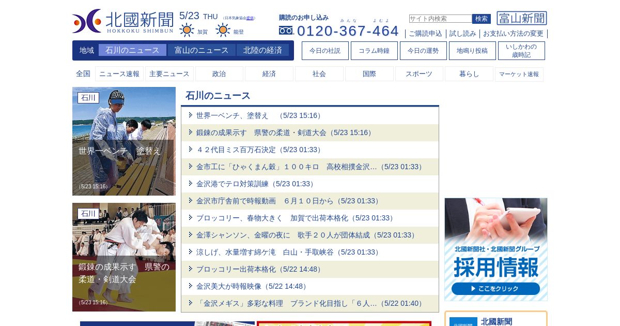Open the ニュース速報 category

[119, 74]
